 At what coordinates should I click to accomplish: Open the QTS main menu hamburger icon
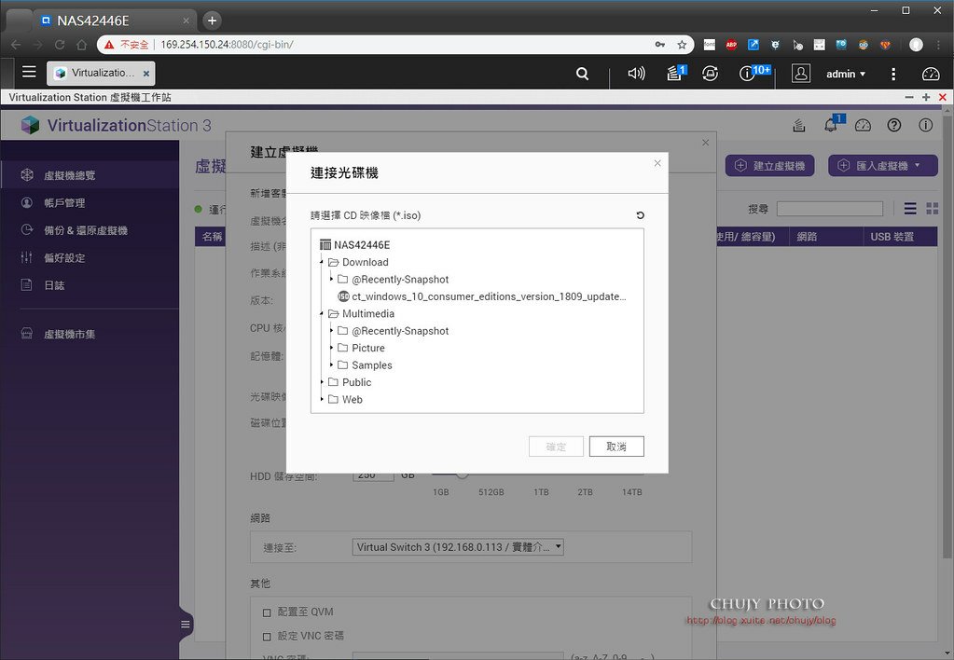[x=29, y=73]
